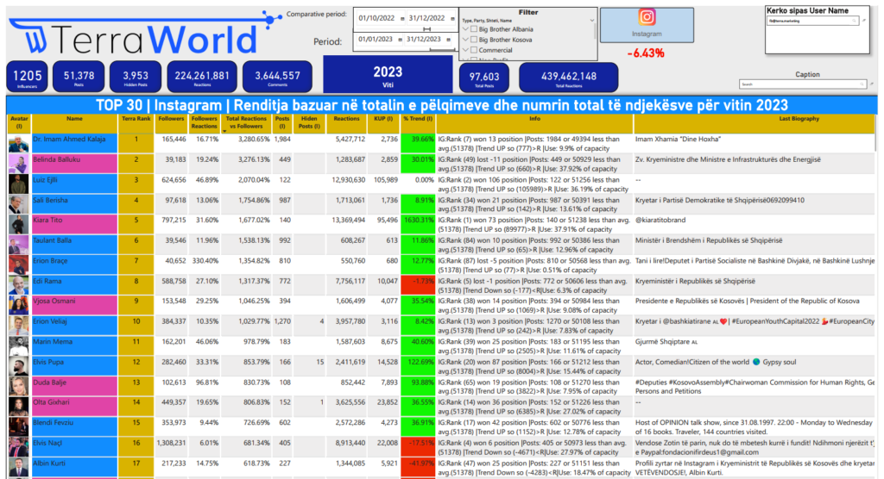Screen dimensions: 884x479
Task: Sort by Last Biography column header
Action: (755, 123)
